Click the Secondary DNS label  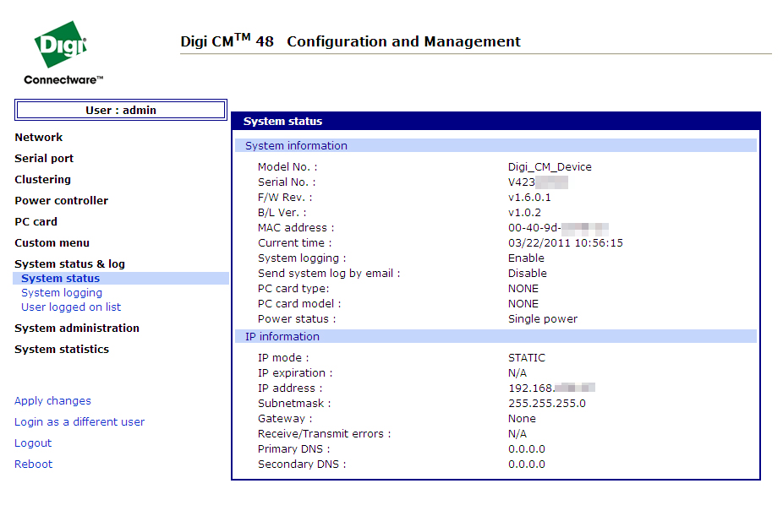pos(302,464)
